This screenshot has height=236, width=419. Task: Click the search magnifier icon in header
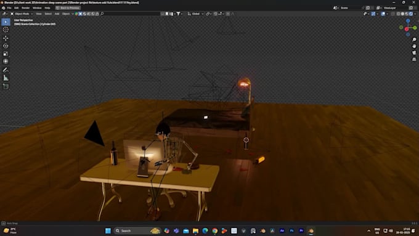click(x=102, y=14)
